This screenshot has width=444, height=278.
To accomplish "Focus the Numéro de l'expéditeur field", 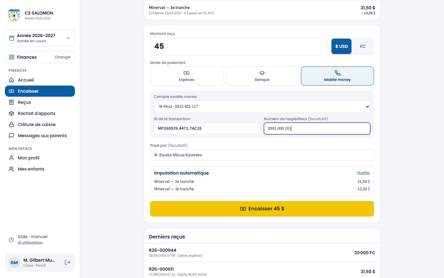I will tap(317, 128).
